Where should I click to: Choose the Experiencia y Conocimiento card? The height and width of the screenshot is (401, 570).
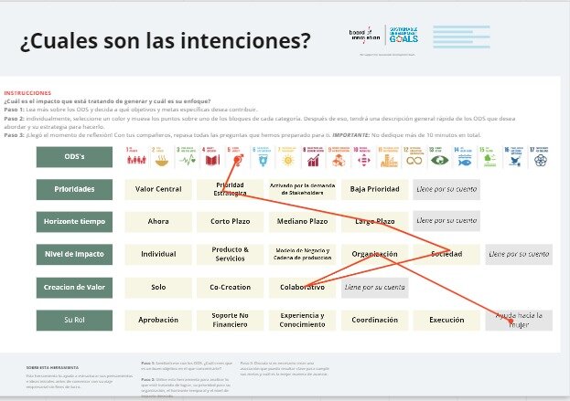tap(302, 320)
